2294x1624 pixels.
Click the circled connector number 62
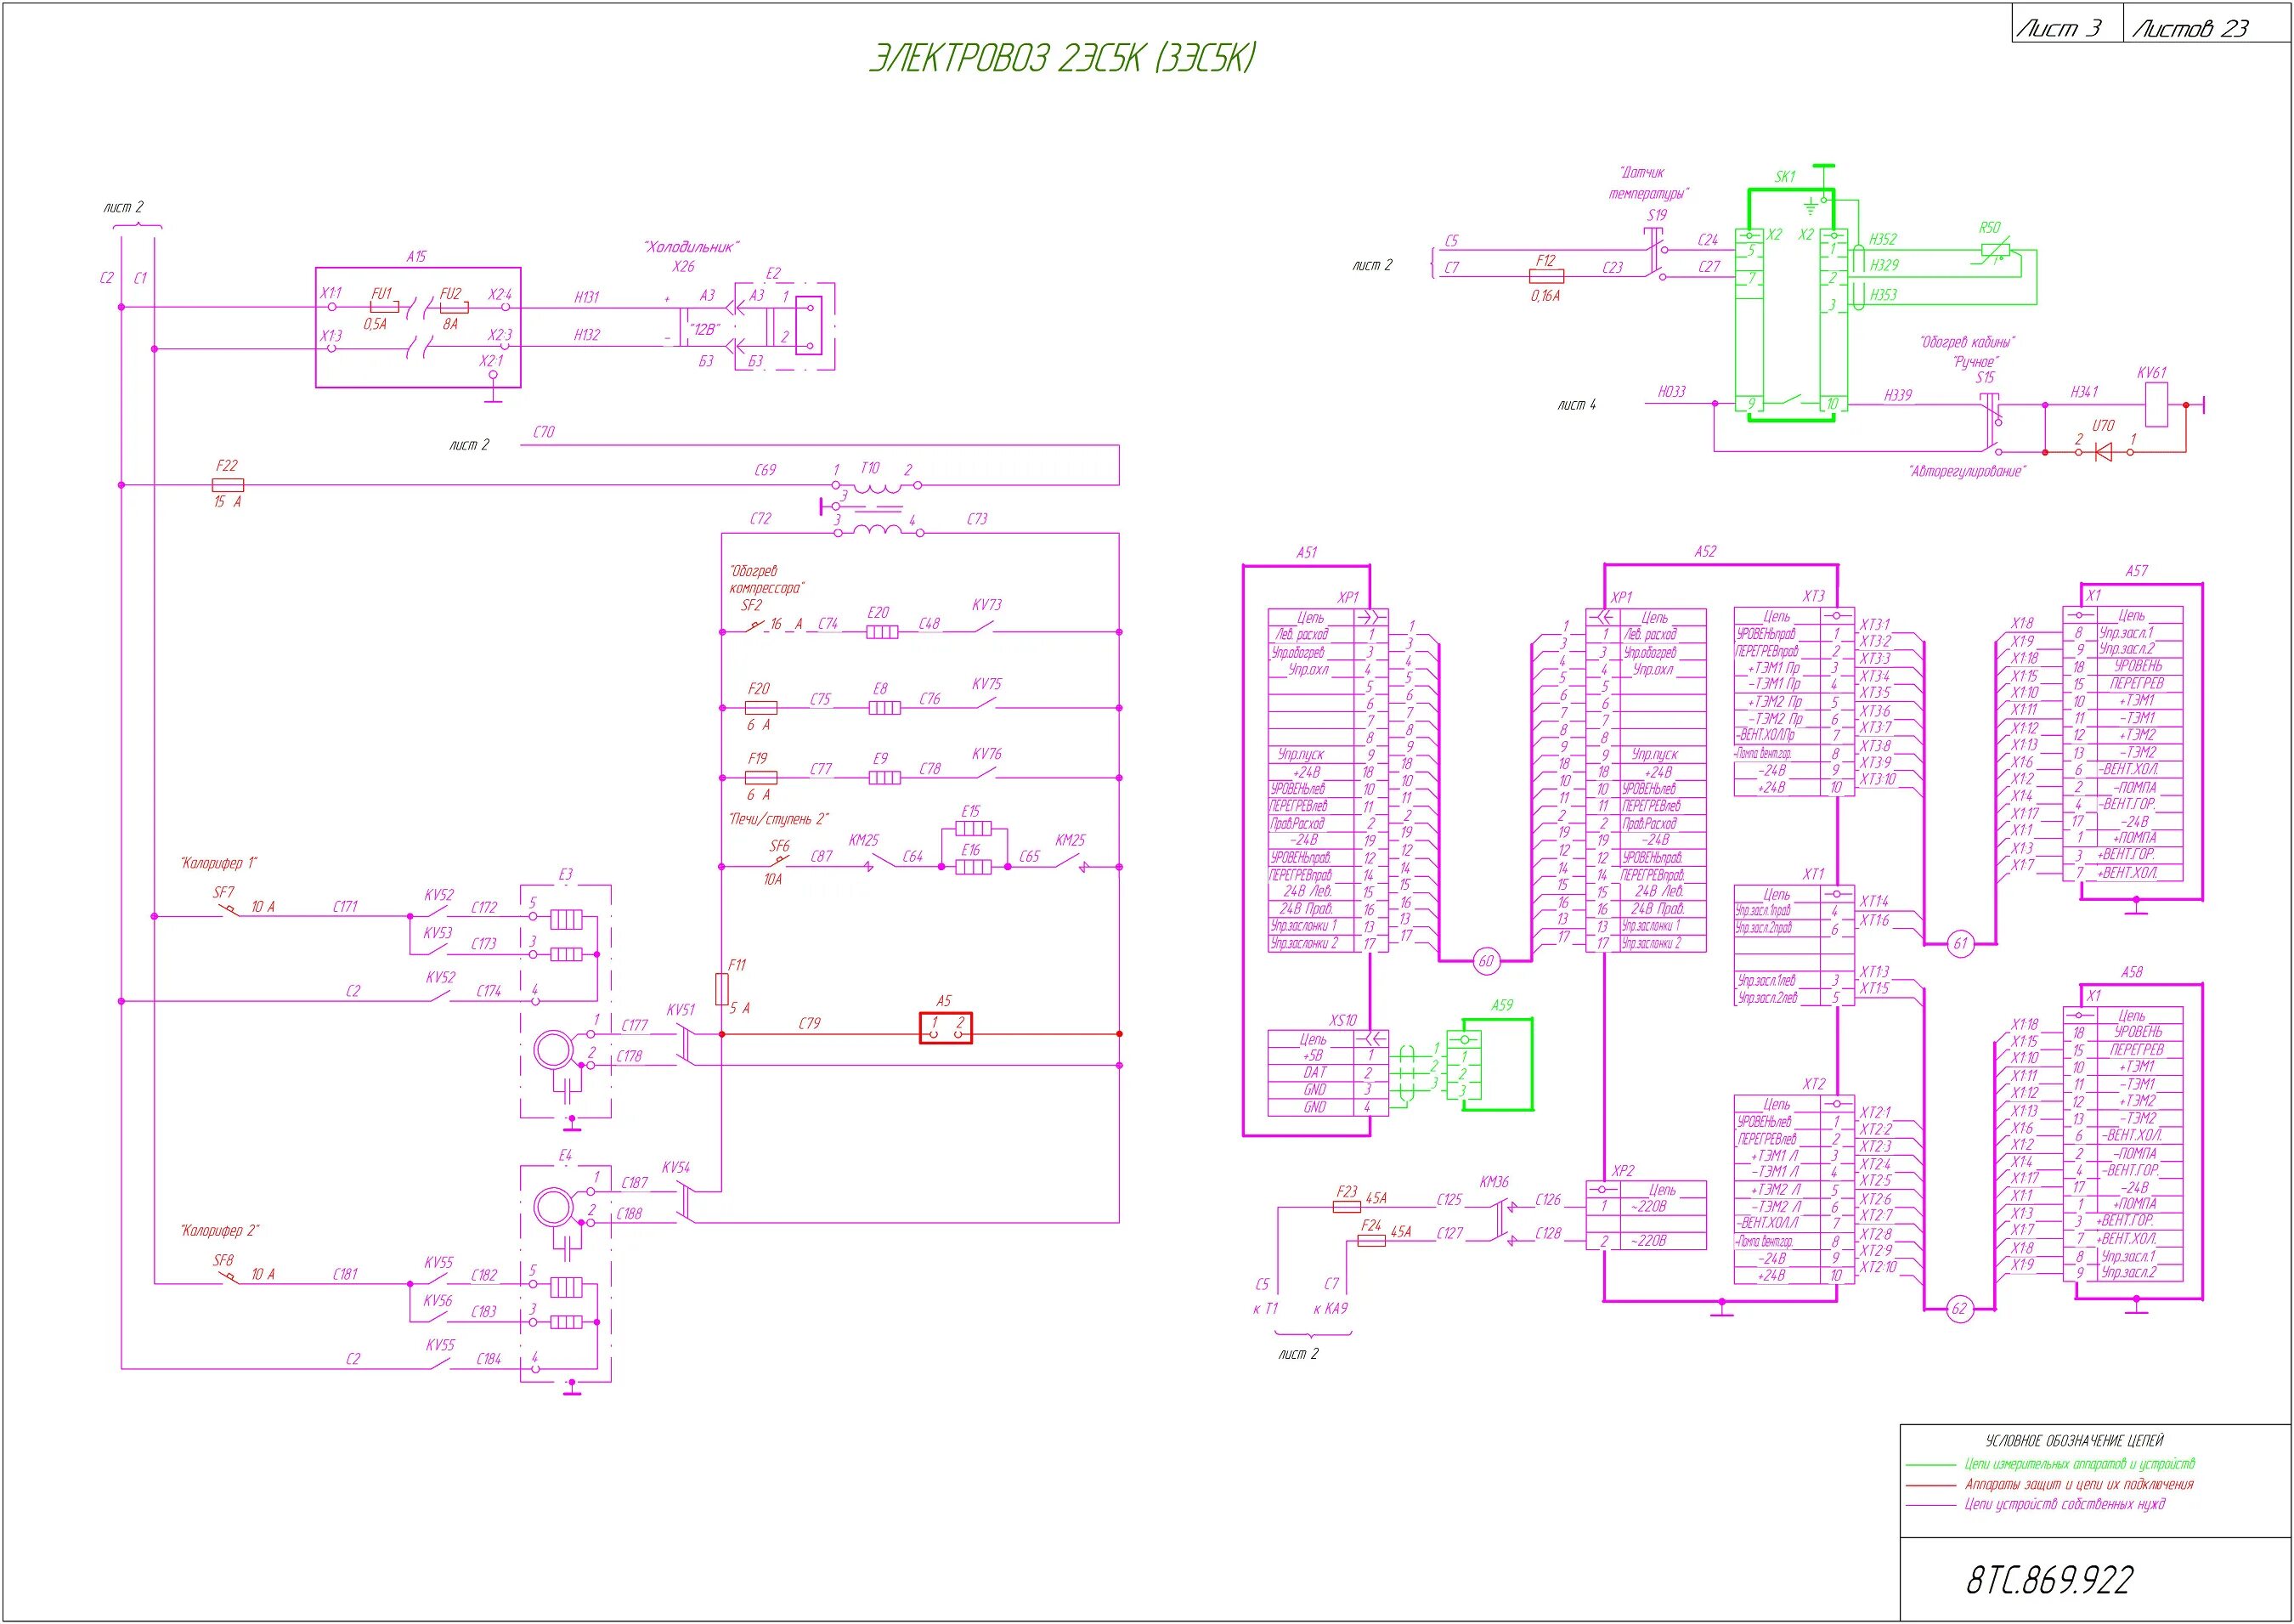pos(1960,1309)
